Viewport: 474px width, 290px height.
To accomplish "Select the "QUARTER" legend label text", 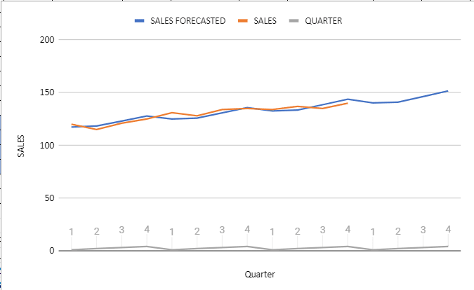I will pos(323,22).
